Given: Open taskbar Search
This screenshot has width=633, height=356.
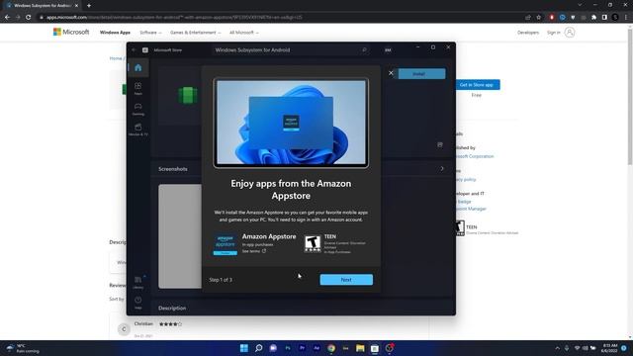Looking at the screenshot, I should point(259,348).
